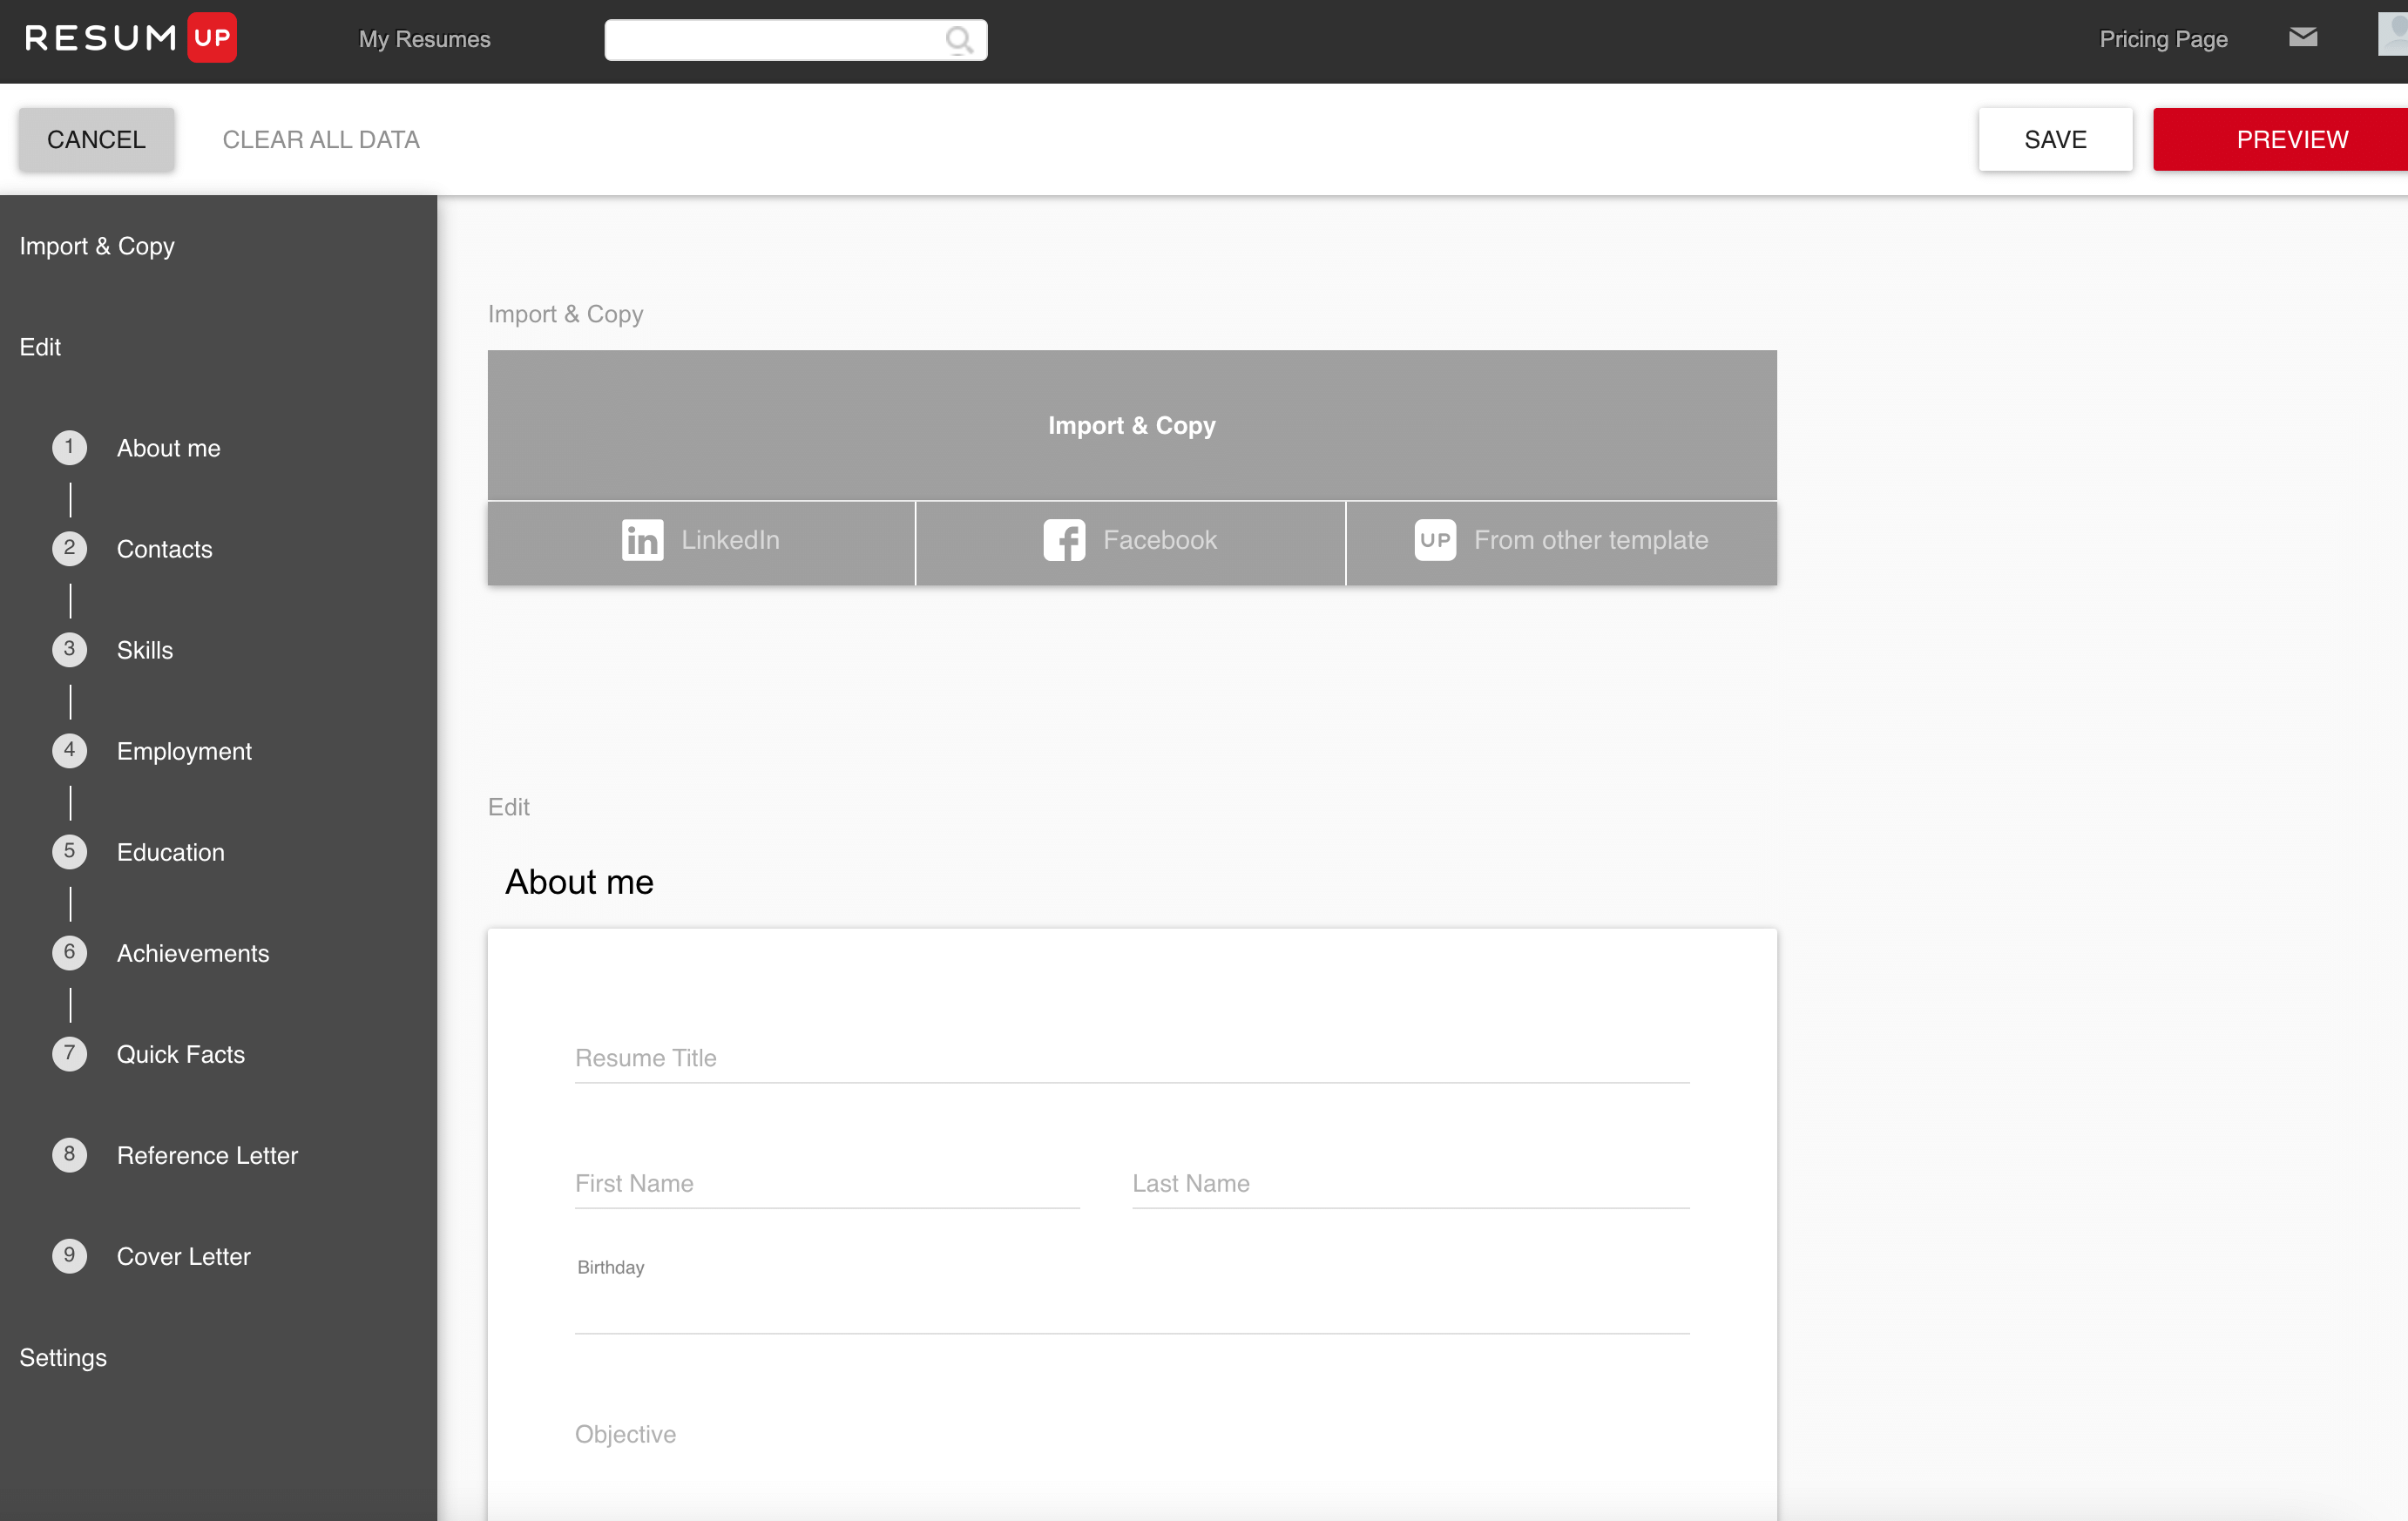Image resolution: width=2408 pixels, height=1521 pixels.
Task: Click the Cancel button
Action: (96, 139)
